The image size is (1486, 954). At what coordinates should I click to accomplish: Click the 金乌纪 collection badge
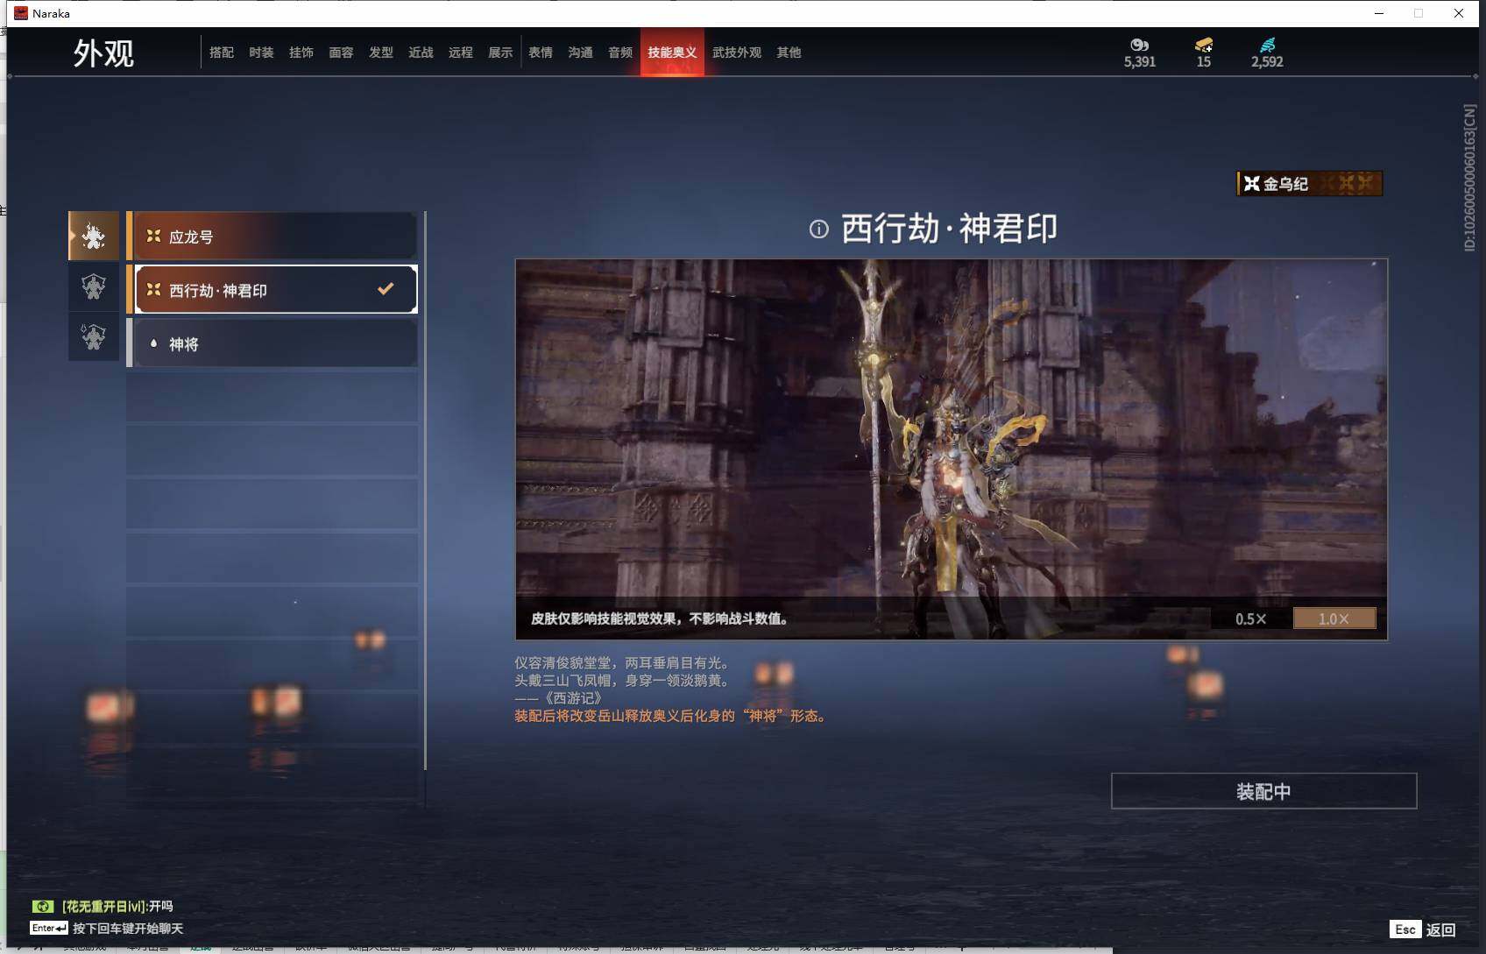(1309, 183)
